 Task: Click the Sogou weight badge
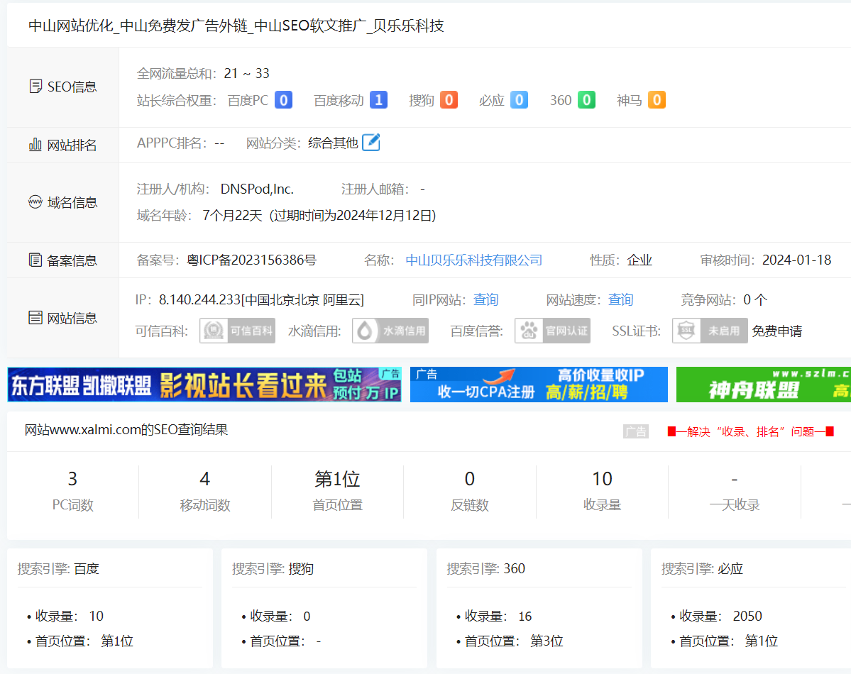click(x=449, y=100)
